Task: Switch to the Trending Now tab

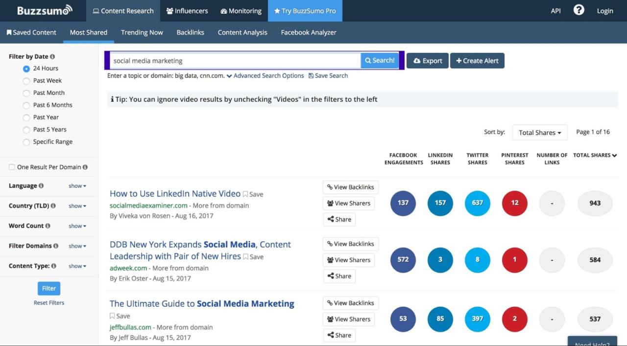Action: [142, 32]
